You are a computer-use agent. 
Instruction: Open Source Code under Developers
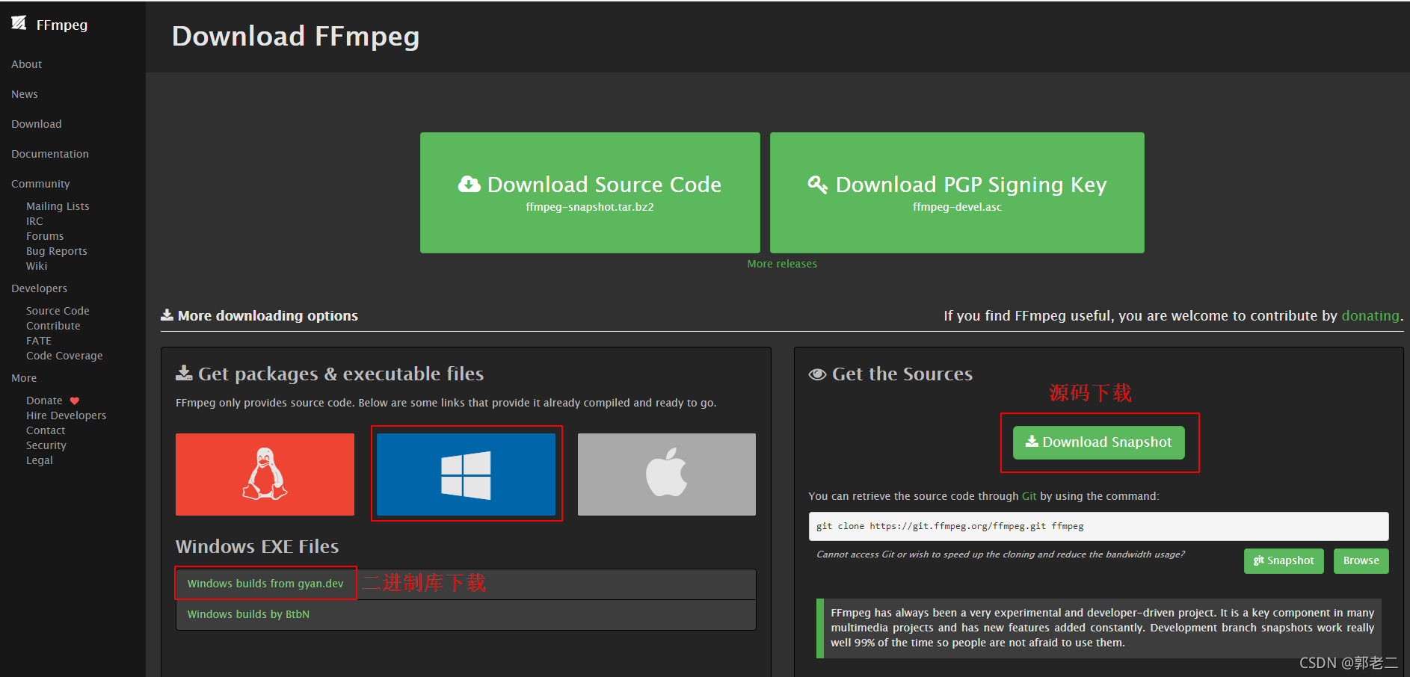pos(58,311)
